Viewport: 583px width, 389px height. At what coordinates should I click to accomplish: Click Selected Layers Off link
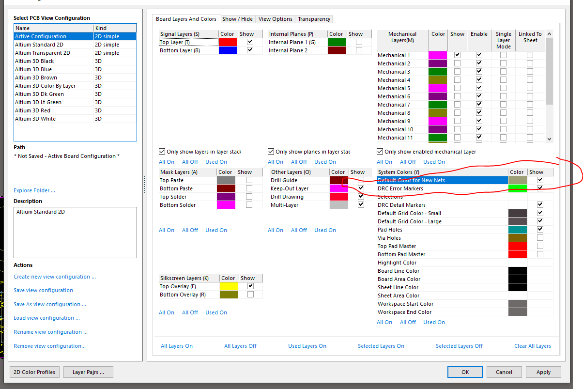coord(459,346)
